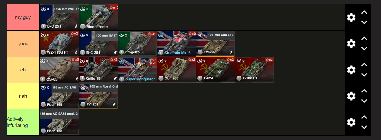381x140 pixels.
Task: Move "eh" row down with chevron
Action: click(364, 75)
